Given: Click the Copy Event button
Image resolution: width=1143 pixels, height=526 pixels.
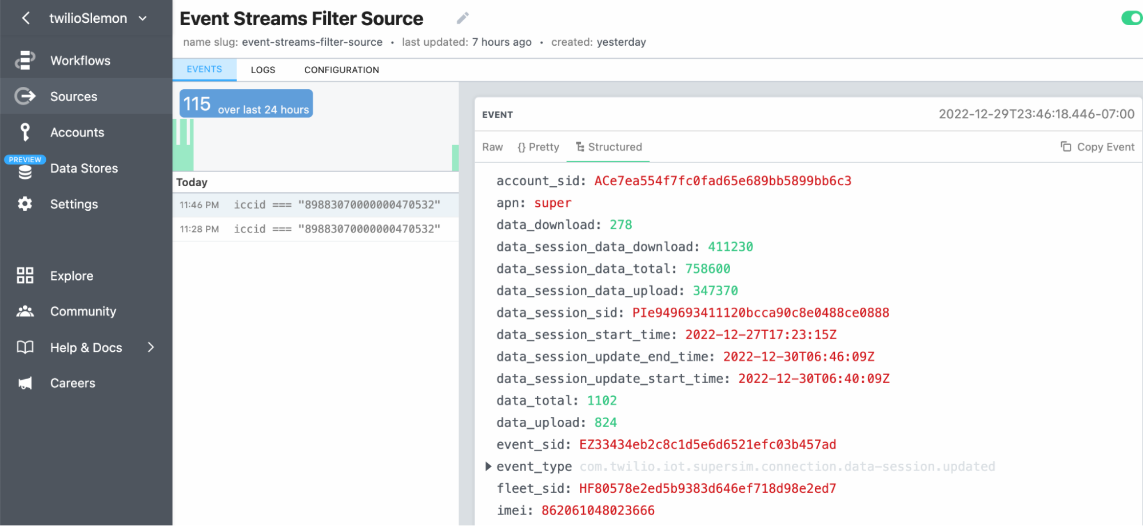Looking at the screenshot, I should coord(1097,147).
